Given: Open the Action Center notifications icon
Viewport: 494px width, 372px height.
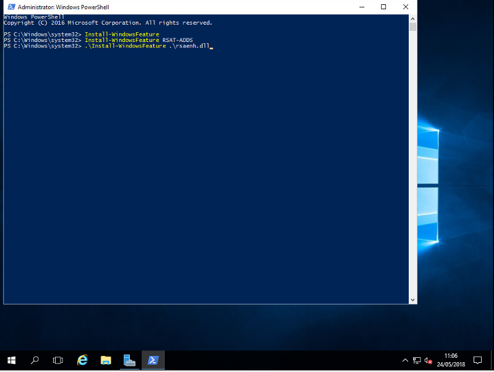Looking at the screenshot, I should click(477, 360).
